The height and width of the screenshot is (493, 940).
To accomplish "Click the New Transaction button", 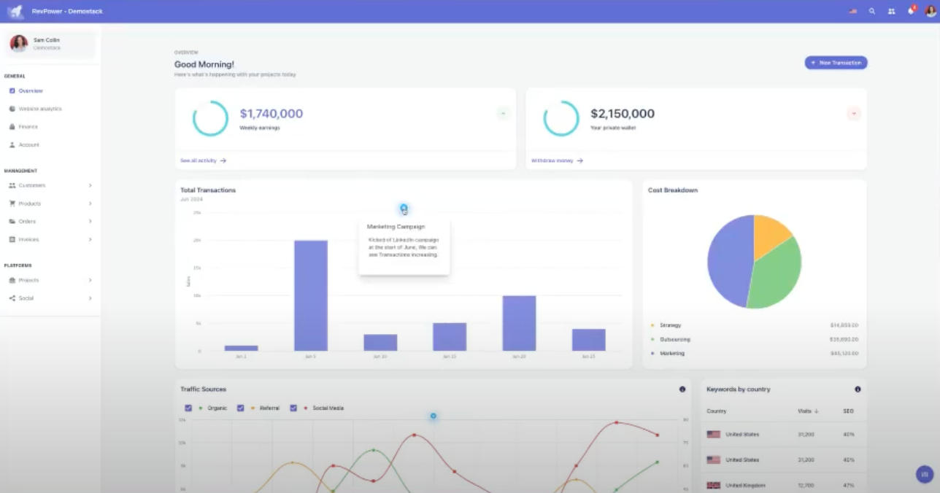I will tap(836, 63).
